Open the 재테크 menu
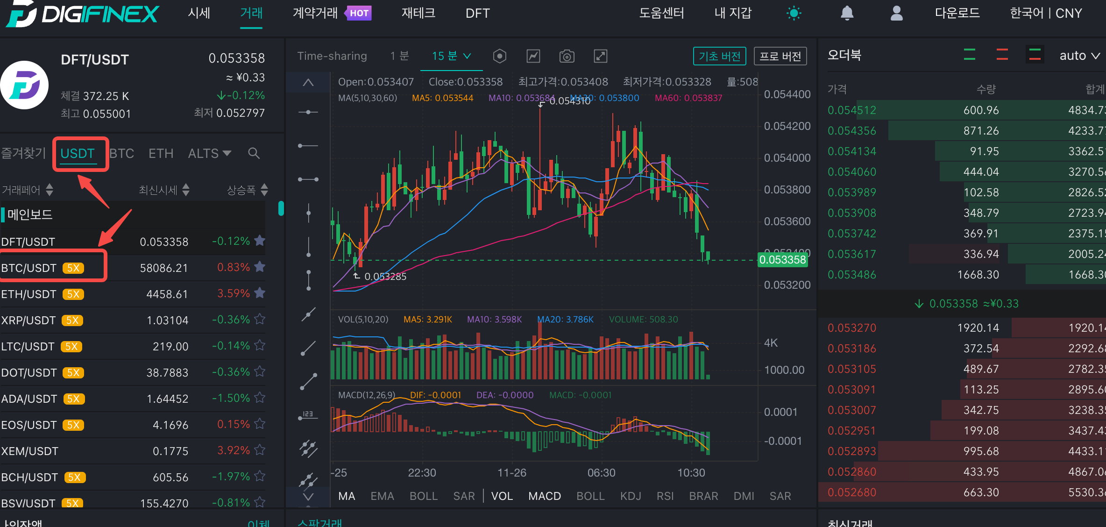Viewport: 1106px width, 527px height. tap(418, 13)
